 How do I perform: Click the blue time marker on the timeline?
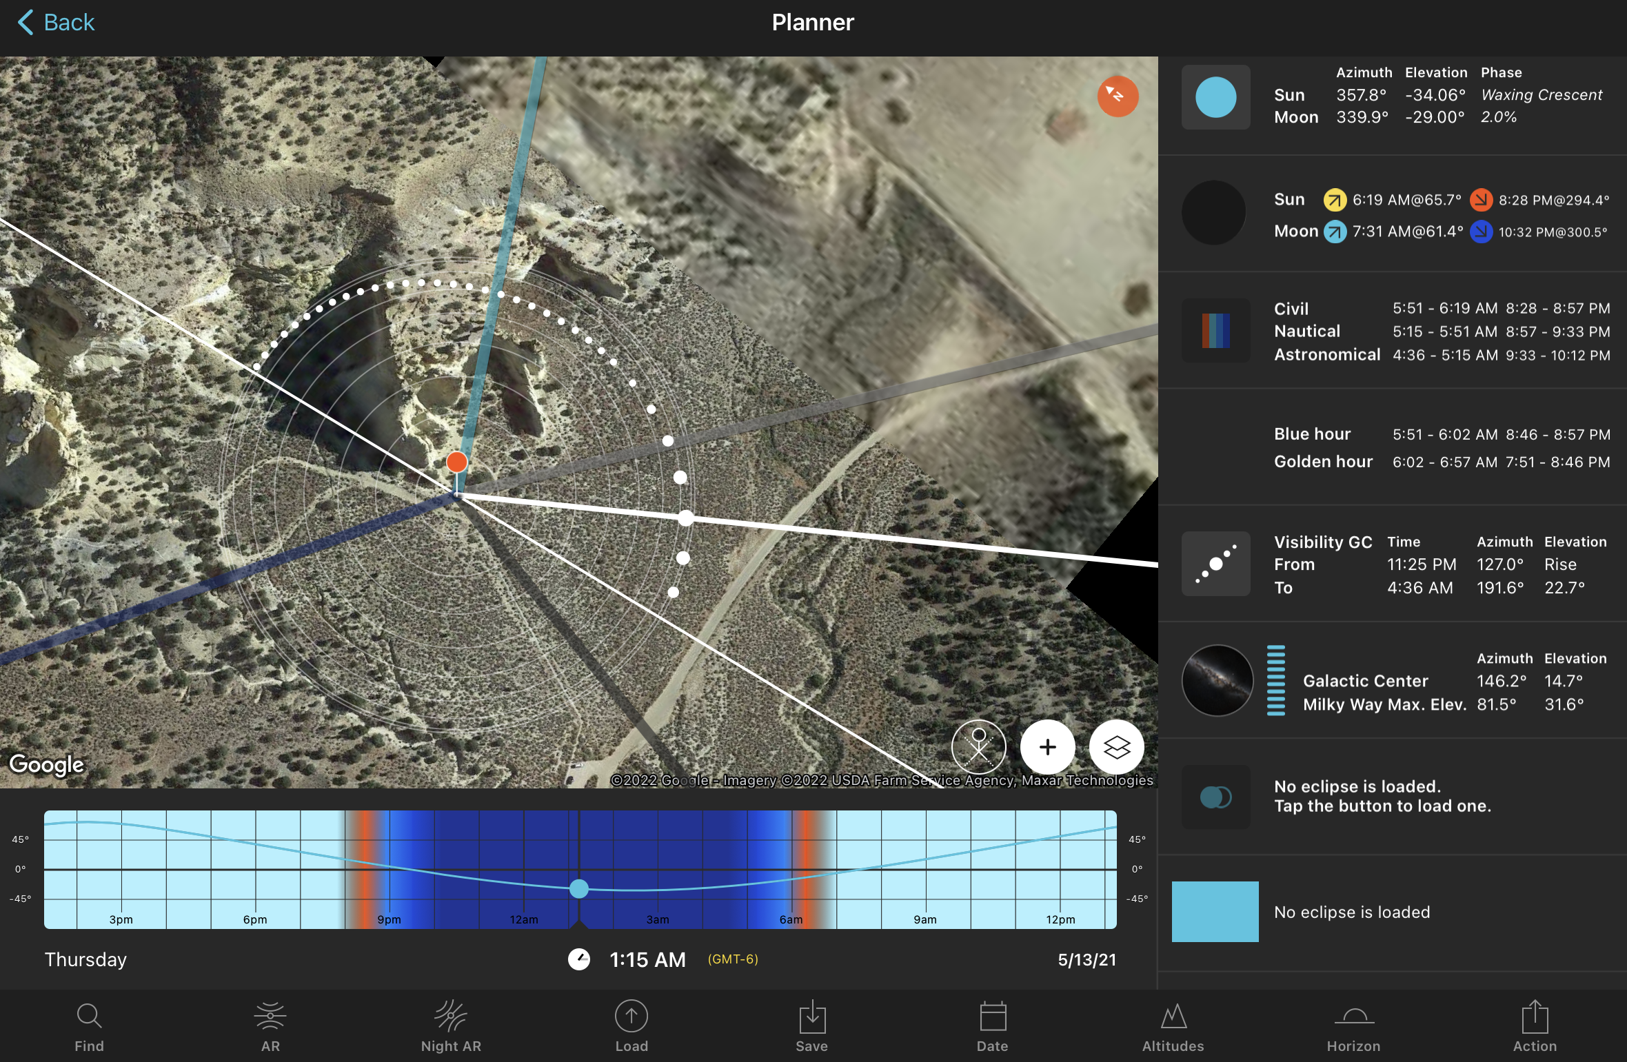pyautogui.click(x=579, y=889)
